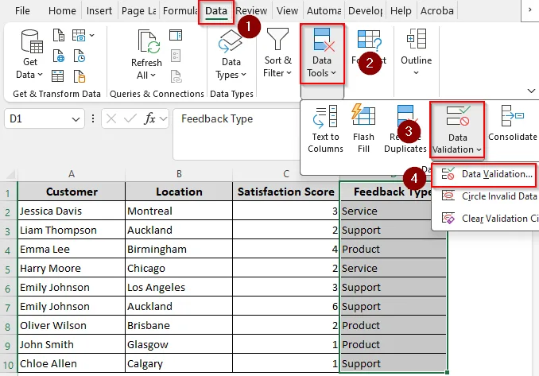Image resolution: width=539 pixels, height=376 pixels.
Task: Collapse the ribbon with the chevron
Action: pos(531,91)
